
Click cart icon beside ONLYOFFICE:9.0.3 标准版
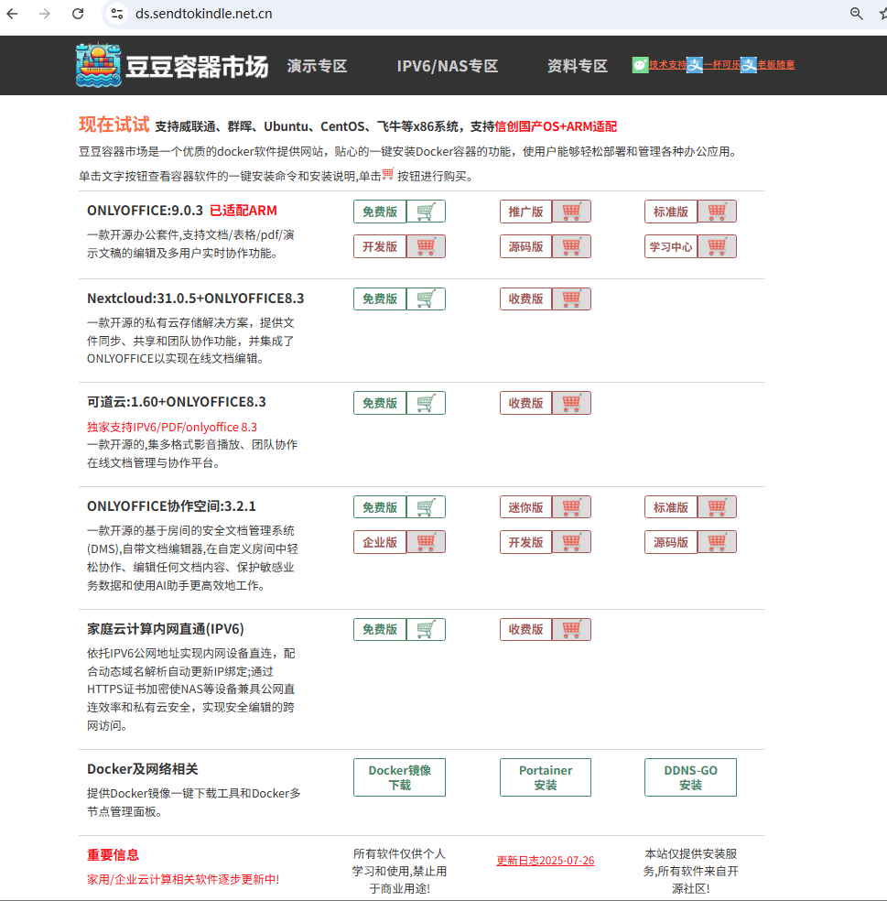(x=717, y=212)
